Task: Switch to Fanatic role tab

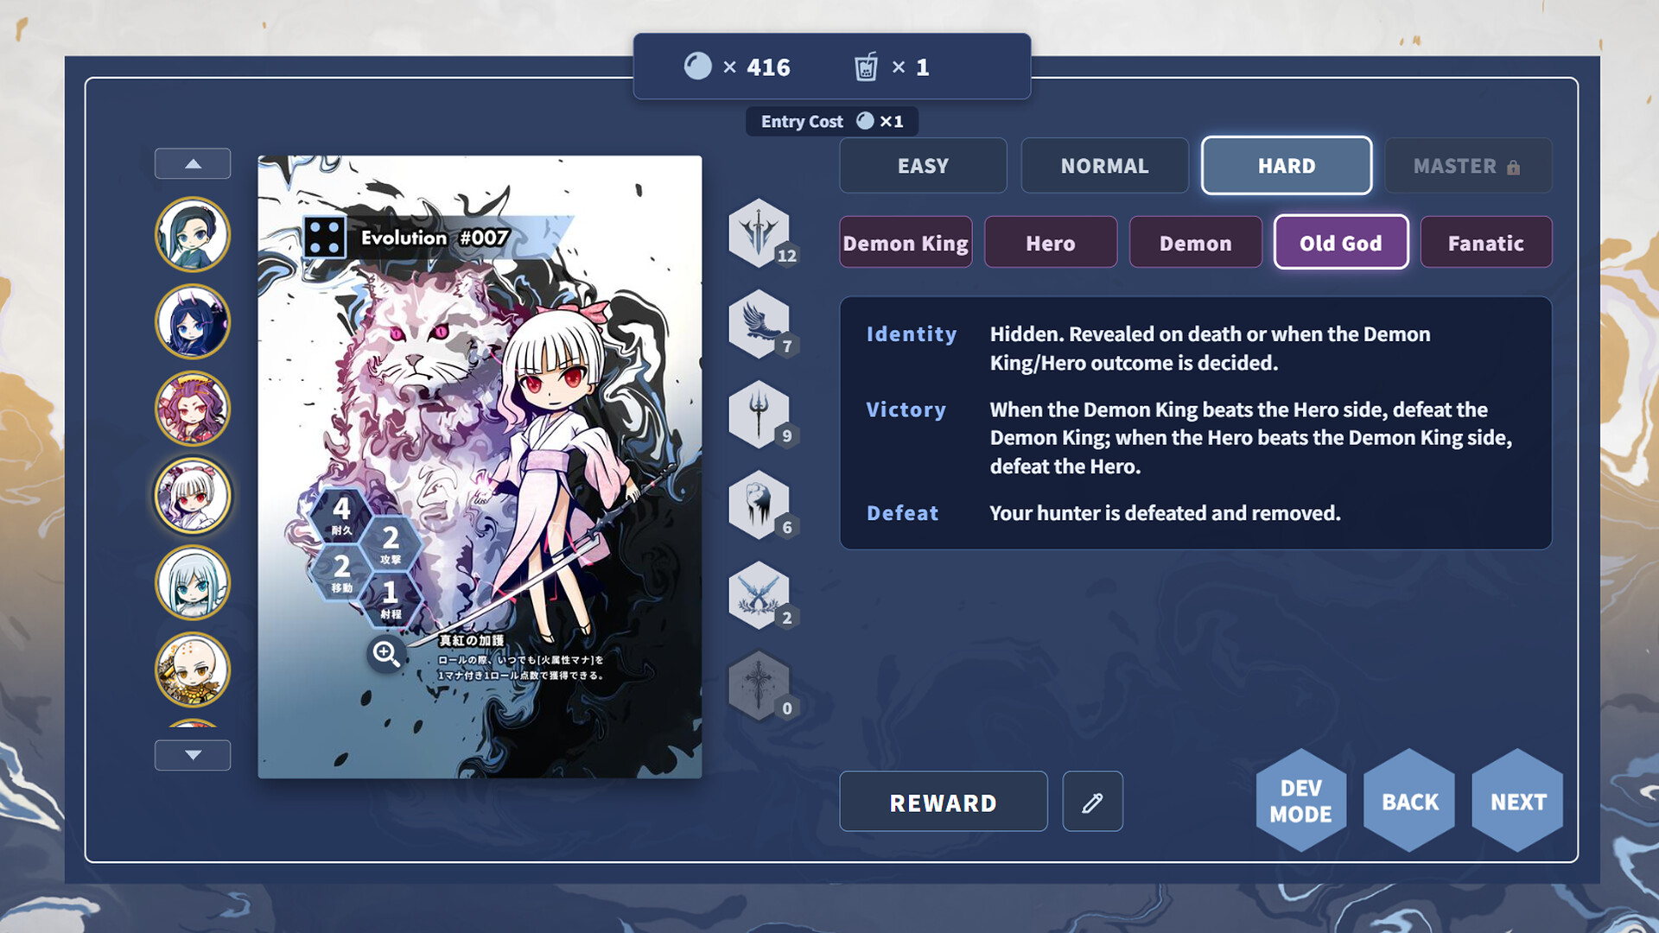Action: [x=1486, y=243]
